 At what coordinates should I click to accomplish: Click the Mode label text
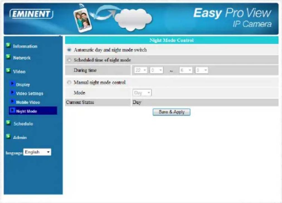pos(79,93)
